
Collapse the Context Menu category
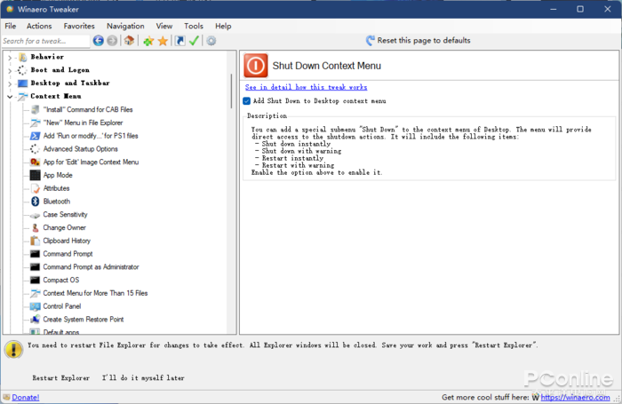click(10, 96)
